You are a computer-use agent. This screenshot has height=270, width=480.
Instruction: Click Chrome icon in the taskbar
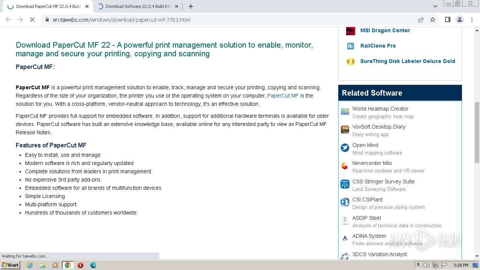pyautogui.click(x=67, y=265)
